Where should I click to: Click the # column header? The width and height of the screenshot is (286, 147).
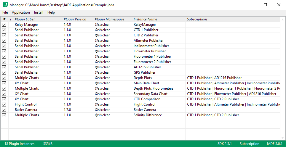pos(4,19)
